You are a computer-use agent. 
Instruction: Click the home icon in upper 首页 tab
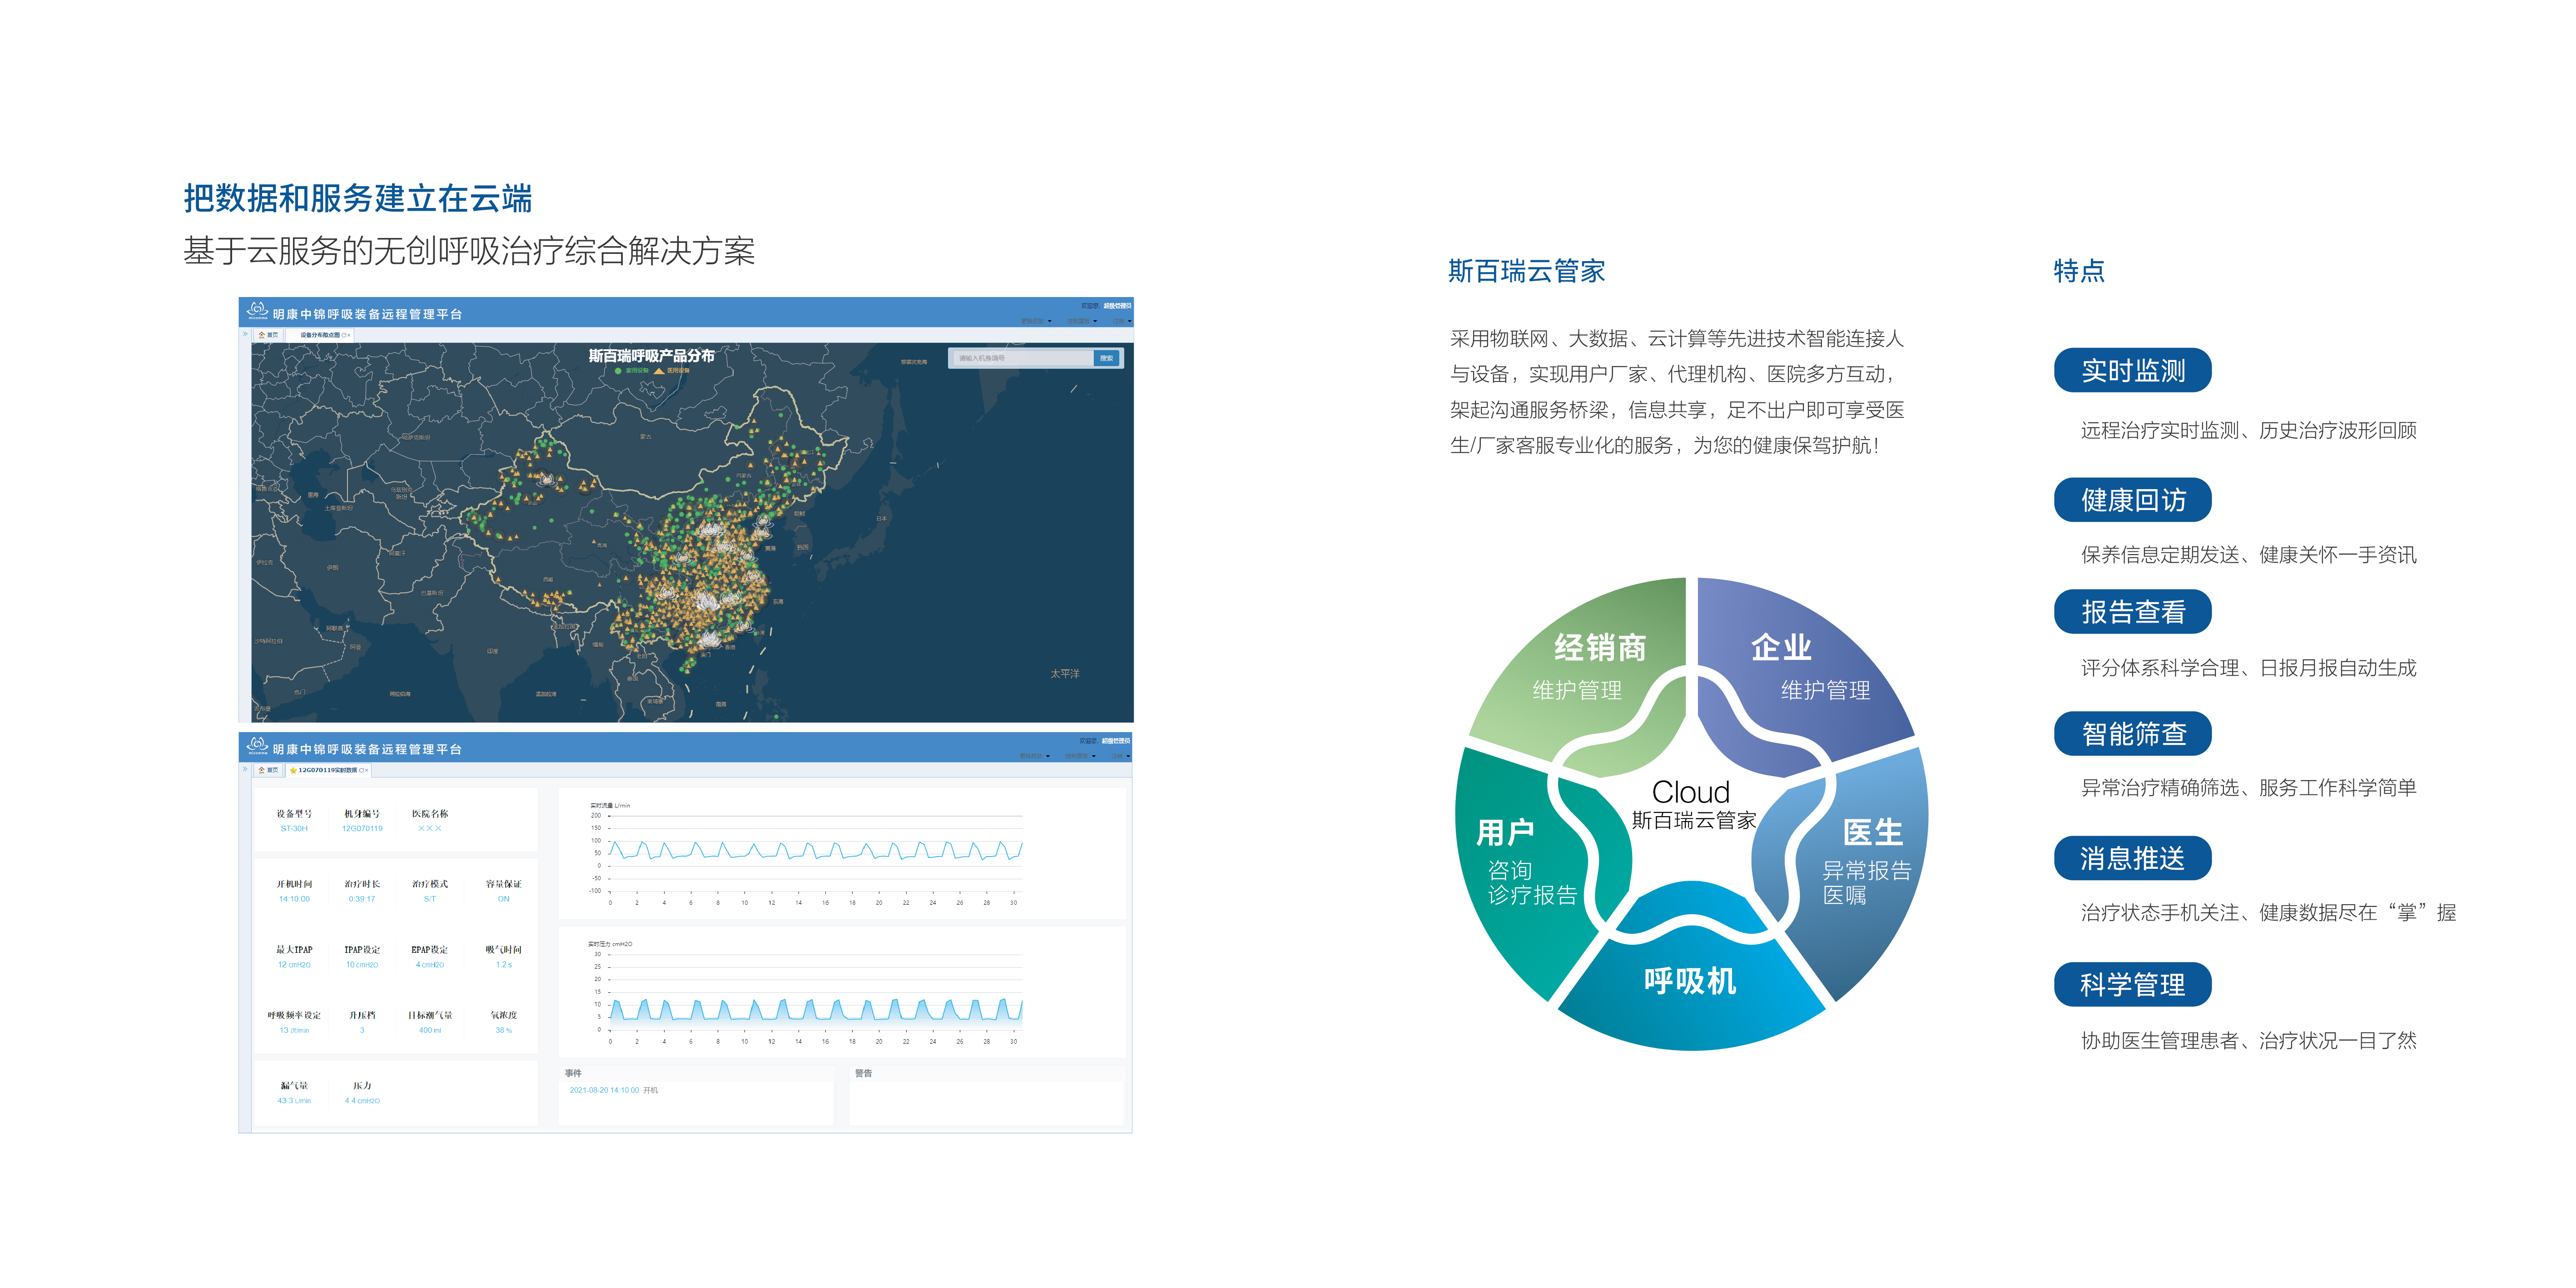pos(262,335)
